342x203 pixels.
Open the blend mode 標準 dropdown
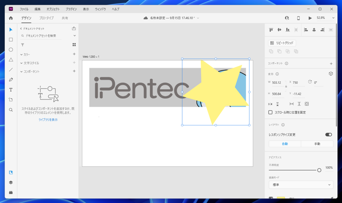(x=301, y=185)
